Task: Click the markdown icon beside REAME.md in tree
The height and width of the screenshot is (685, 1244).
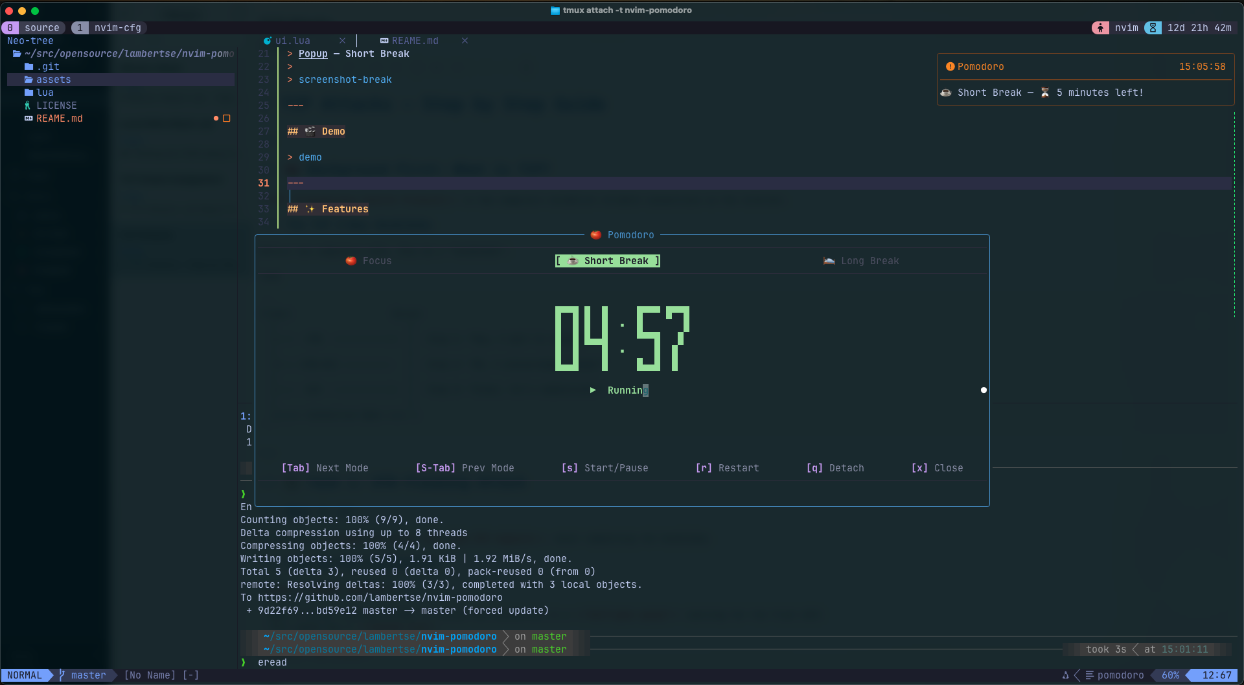Action: pos(29,118)
